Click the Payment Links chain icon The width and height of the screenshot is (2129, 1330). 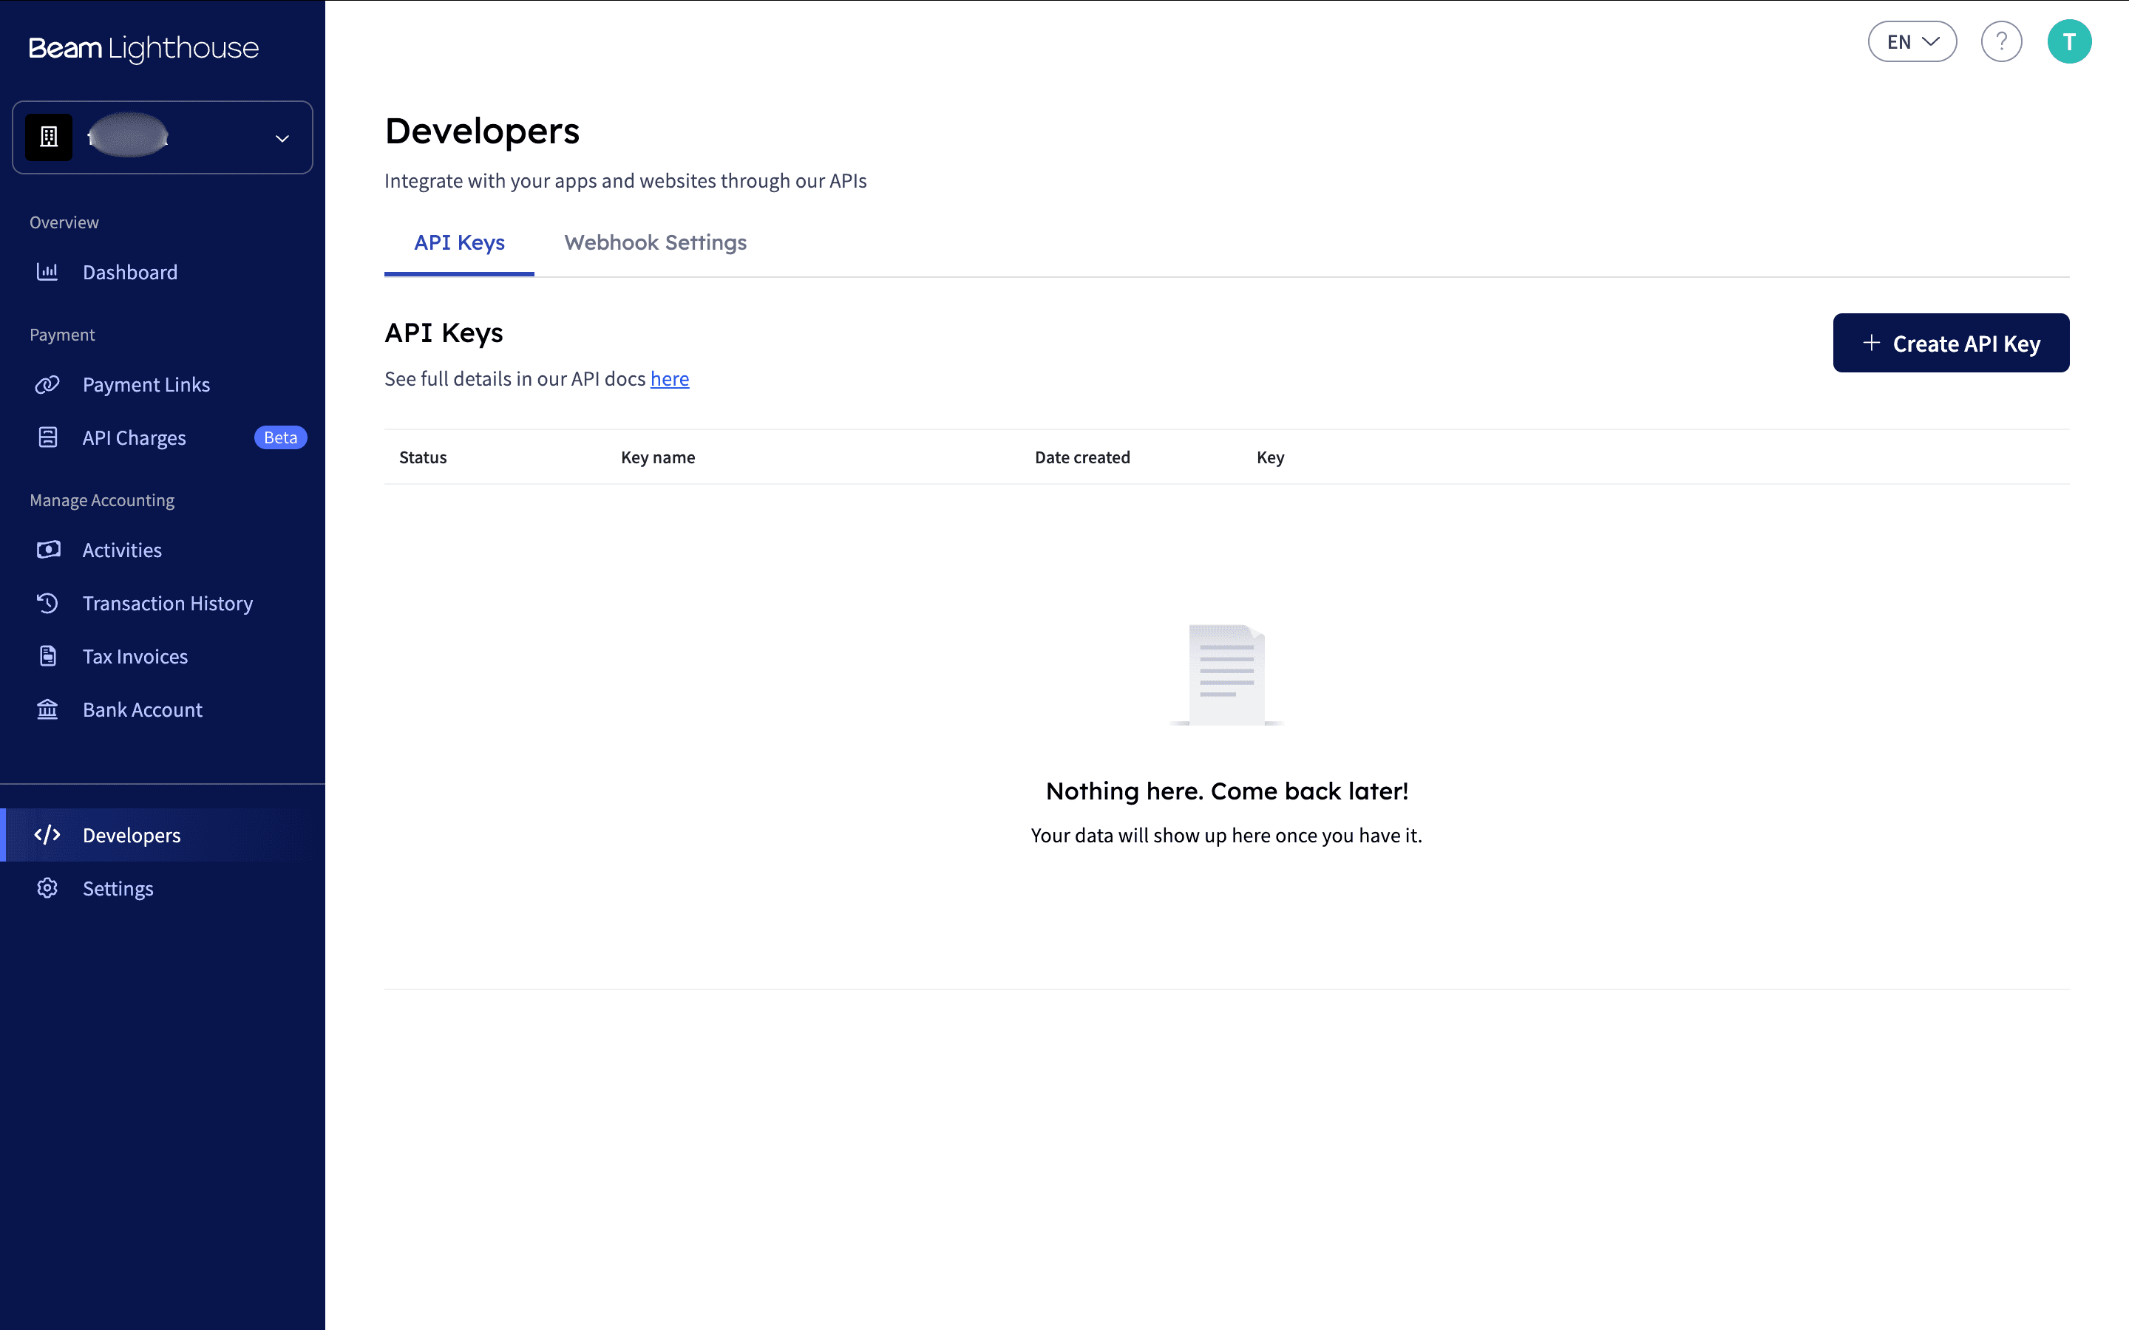tap(47, 384)
